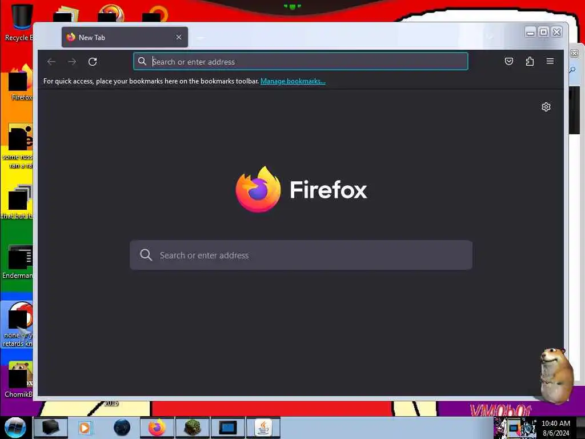Click the magnifier icon in the address bar
This screenshot has height=439, width=585.
(x=142, y=61)
